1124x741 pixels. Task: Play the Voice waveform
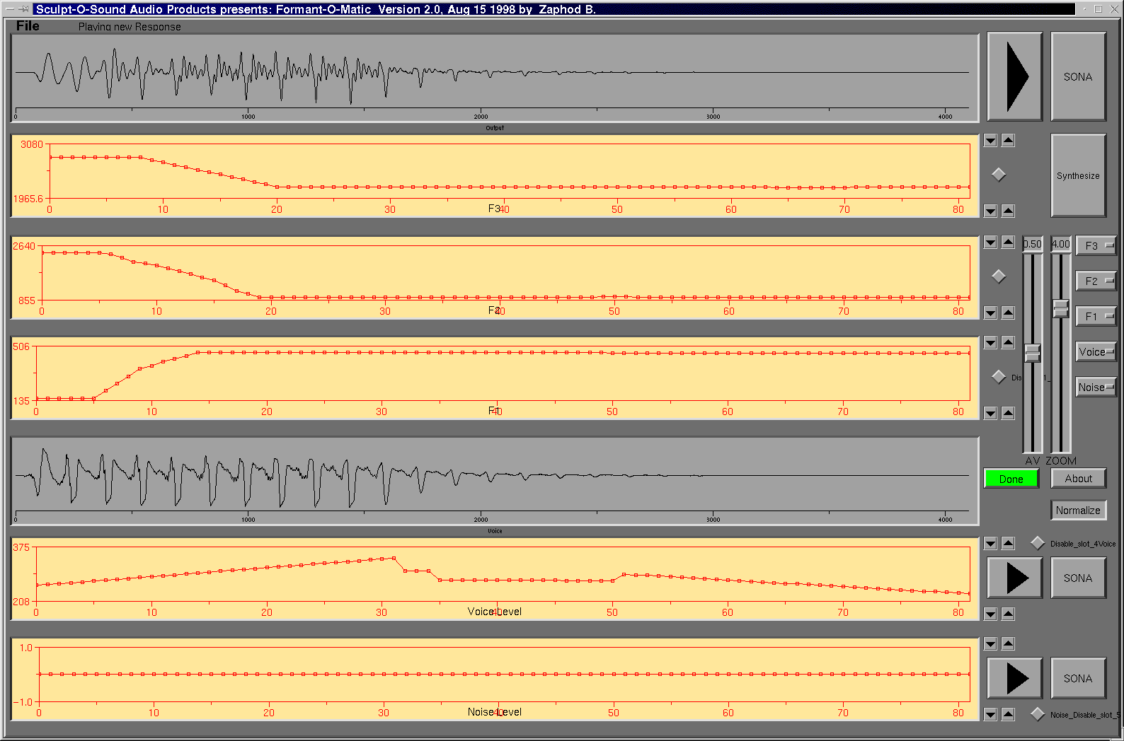click(x=1014, y=578)
